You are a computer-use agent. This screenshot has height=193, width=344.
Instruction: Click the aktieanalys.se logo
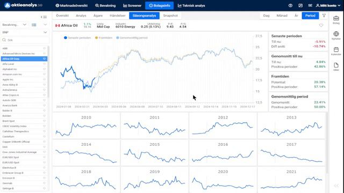pos(23,5)
